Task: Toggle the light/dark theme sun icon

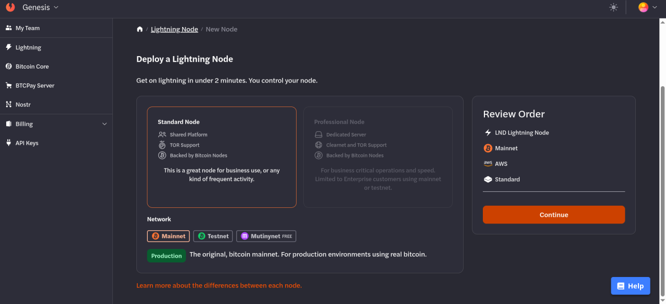Action: [x=613, y=7]
